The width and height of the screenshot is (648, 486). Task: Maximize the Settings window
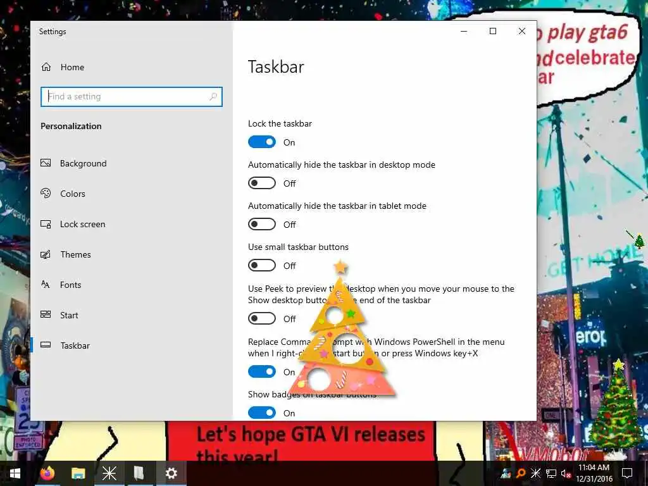[x=492, y=31]
